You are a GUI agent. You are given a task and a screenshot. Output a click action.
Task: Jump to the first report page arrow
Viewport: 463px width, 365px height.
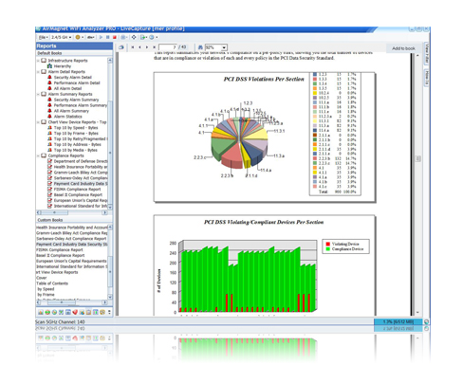(x=133, y=47)
